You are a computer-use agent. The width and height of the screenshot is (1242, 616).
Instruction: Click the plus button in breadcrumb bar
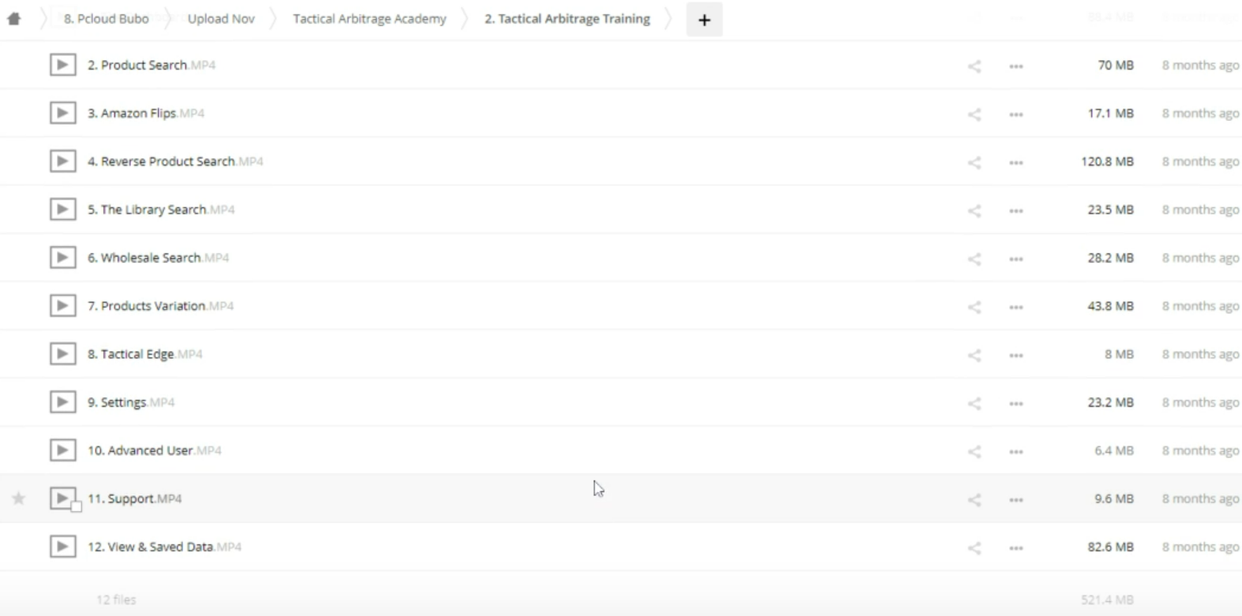click(704, 20)
